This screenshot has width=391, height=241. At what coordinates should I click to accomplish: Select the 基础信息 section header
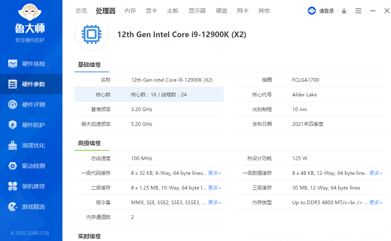coord(89,65)
